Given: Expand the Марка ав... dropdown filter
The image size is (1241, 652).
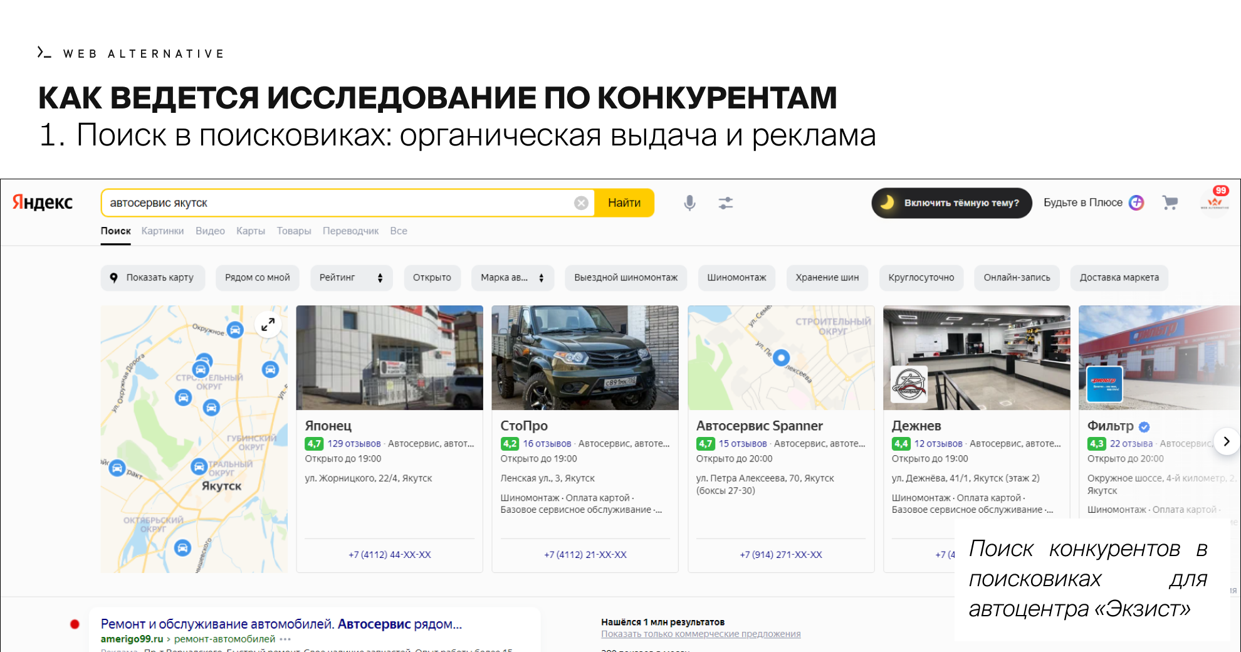Looking at the screenshot, I should (x=512, y=278).
